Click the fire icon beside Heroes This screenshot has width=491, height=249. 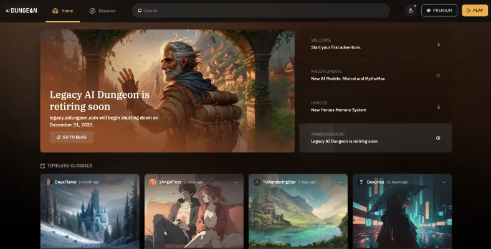coord(438,106)
